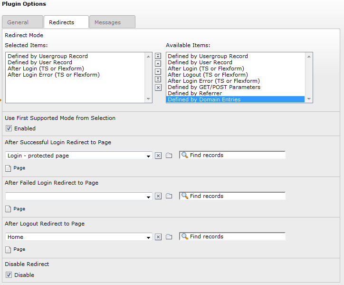
Task: Select 'After Login Error' in Selected Items list
Action: 54,75
